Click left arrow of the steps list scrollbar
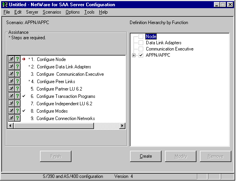 pos(11,126)
